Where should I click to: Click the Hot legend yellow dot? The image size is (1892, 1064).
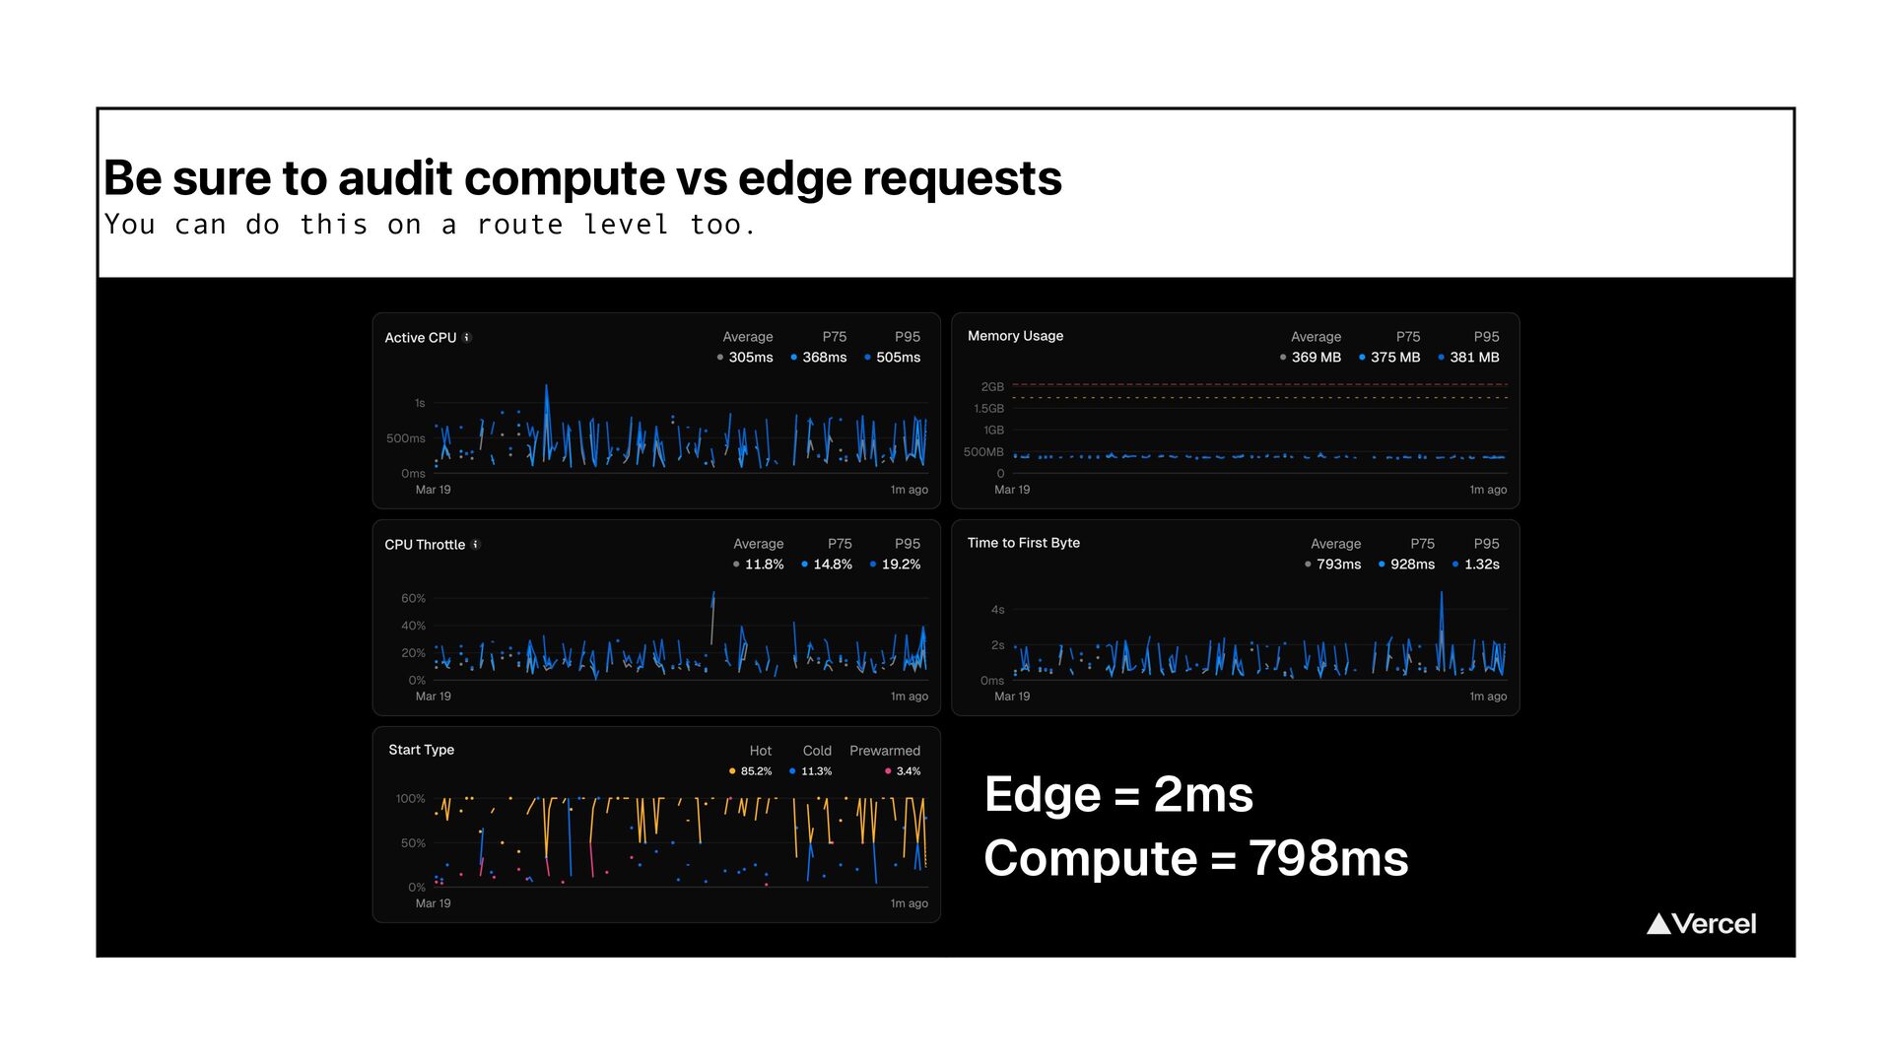(x=732, y=771)
